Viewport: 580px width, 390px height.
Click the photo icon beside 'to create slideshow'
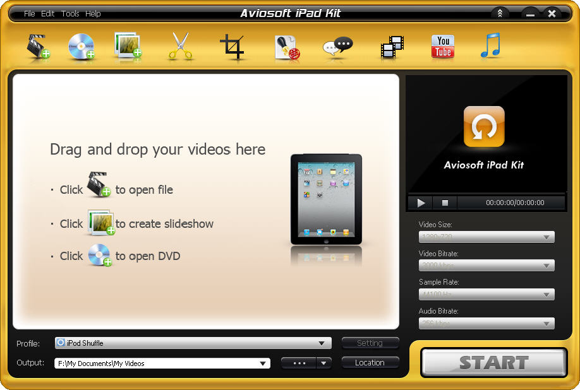click(x=101, y=222)
